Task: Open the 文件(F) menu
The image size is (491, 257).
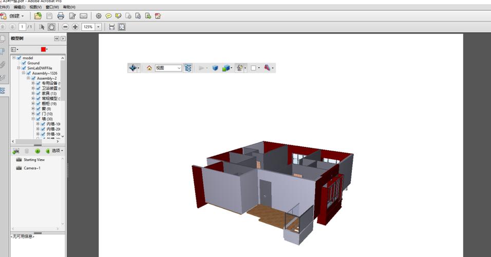Action: pos(5,7)
